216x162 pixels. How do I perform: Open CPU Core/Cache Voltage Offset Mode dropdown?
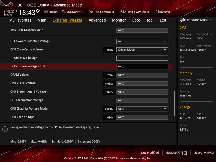142,50
